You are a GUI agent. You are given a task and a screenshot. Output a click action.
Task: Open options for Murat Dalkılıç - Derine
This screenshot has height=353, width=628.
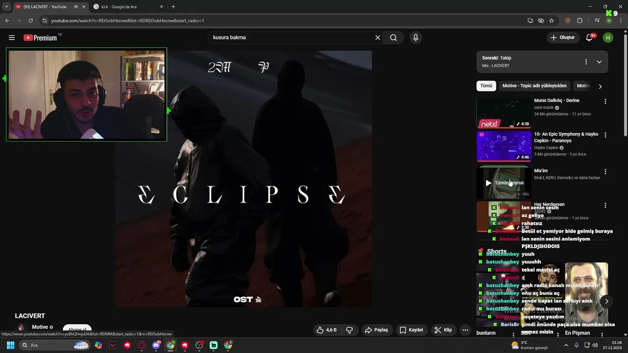point(605,101)
